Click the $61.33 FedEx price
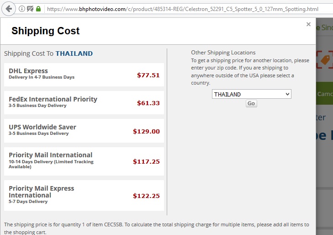The width and height of the screenshot is (333, 235). [148, 103]
